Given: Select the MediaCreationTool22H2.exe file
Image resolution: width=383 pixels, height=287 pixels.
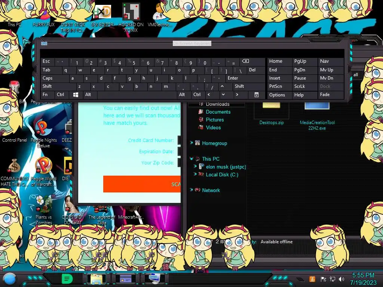Looking at the screenshot, I should [x=317, y=117].
